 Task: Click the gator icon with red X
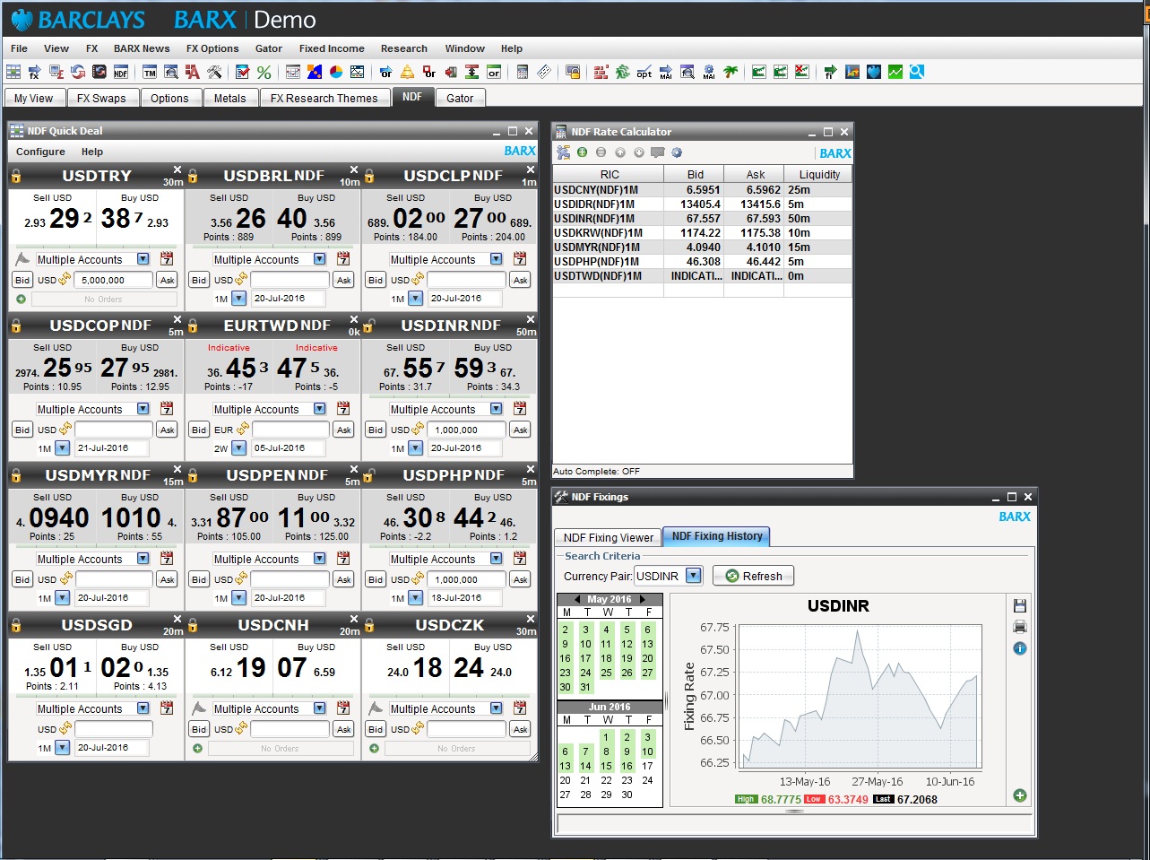tap(802, 72)
